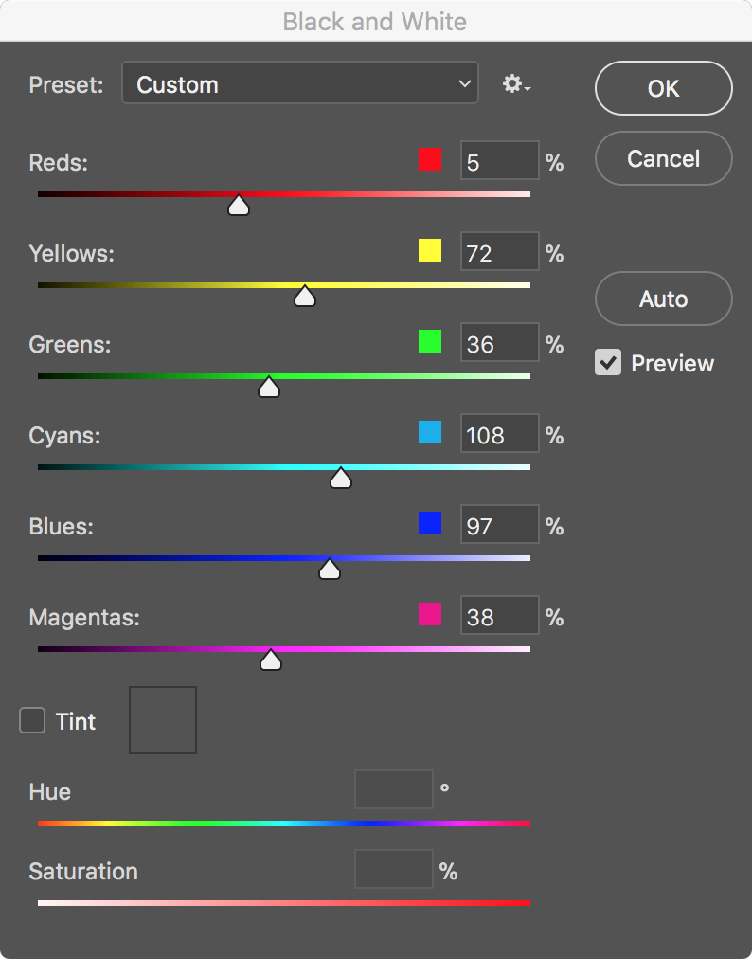Click the Blues percentage field
The height and width of the screenshot is (959, 752).
pyautogui.click(x=499, y=525)
